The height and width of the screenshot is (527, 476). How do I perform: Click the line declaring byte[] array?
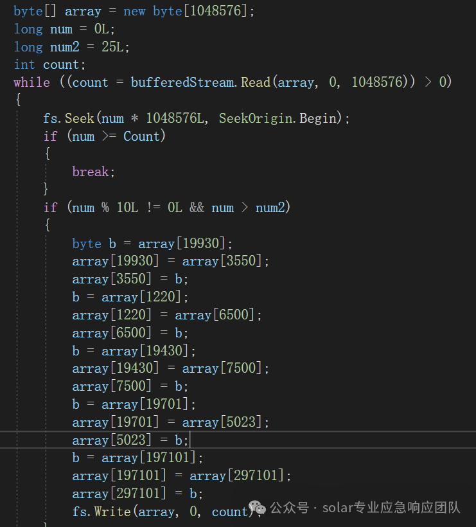click(134, 11)
